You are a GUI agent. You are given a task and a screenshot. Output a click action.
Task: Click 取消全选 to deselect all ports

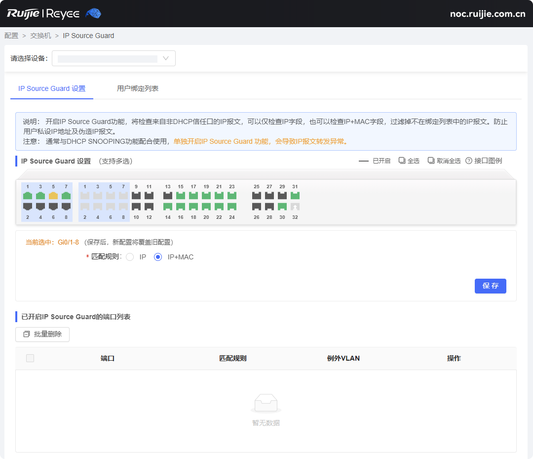click(444, 161)
